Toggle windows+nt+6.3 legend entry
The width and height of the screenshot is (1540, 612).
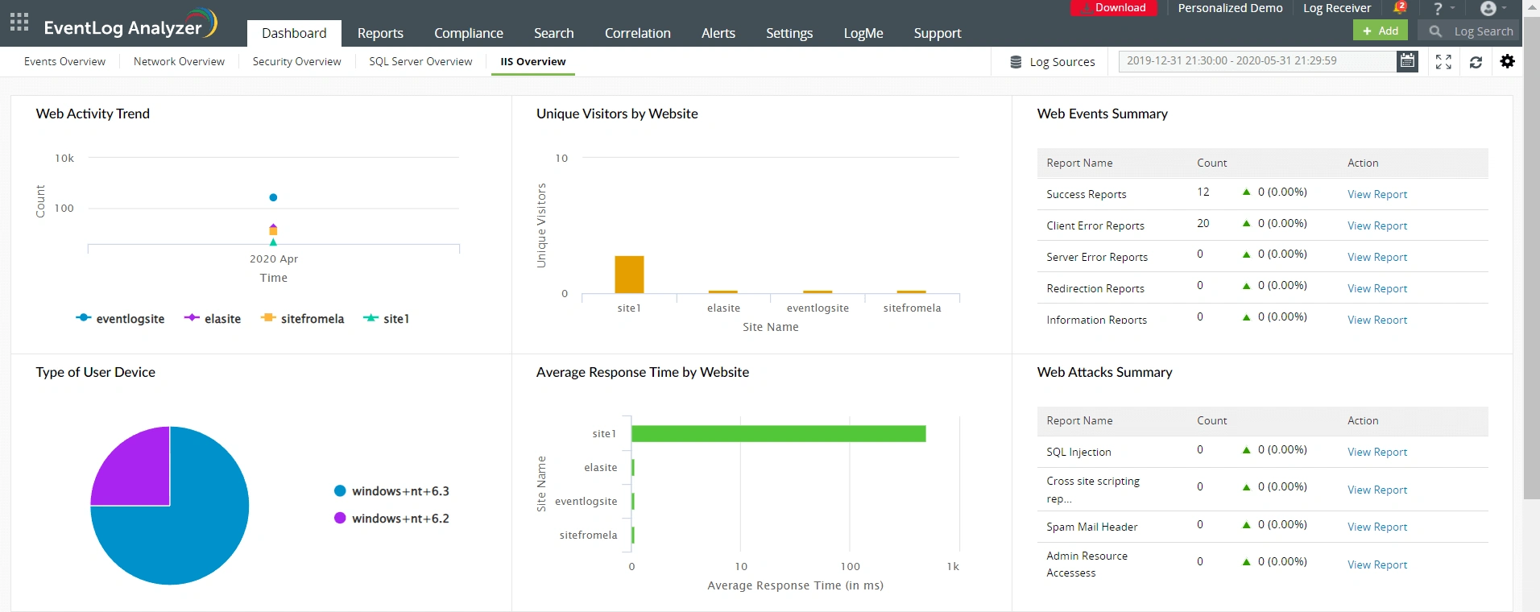tap(391, 491)
